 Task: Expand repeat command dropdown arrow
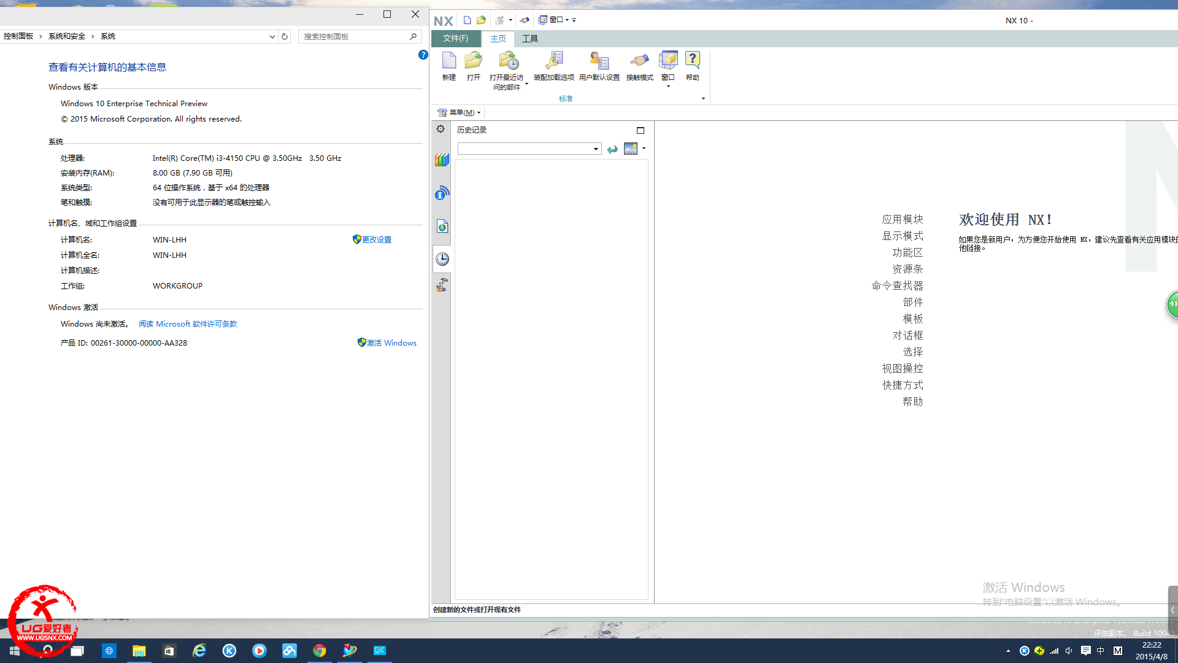[x=510, y=20]
